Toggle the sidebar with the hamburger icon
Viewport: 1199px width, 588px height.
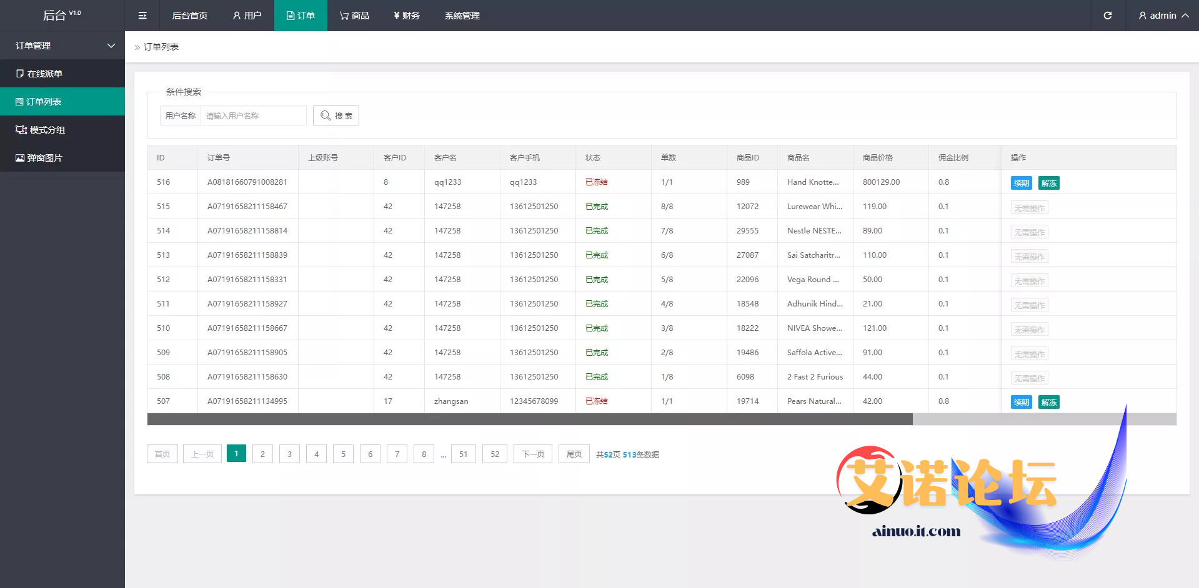(142, 16)
